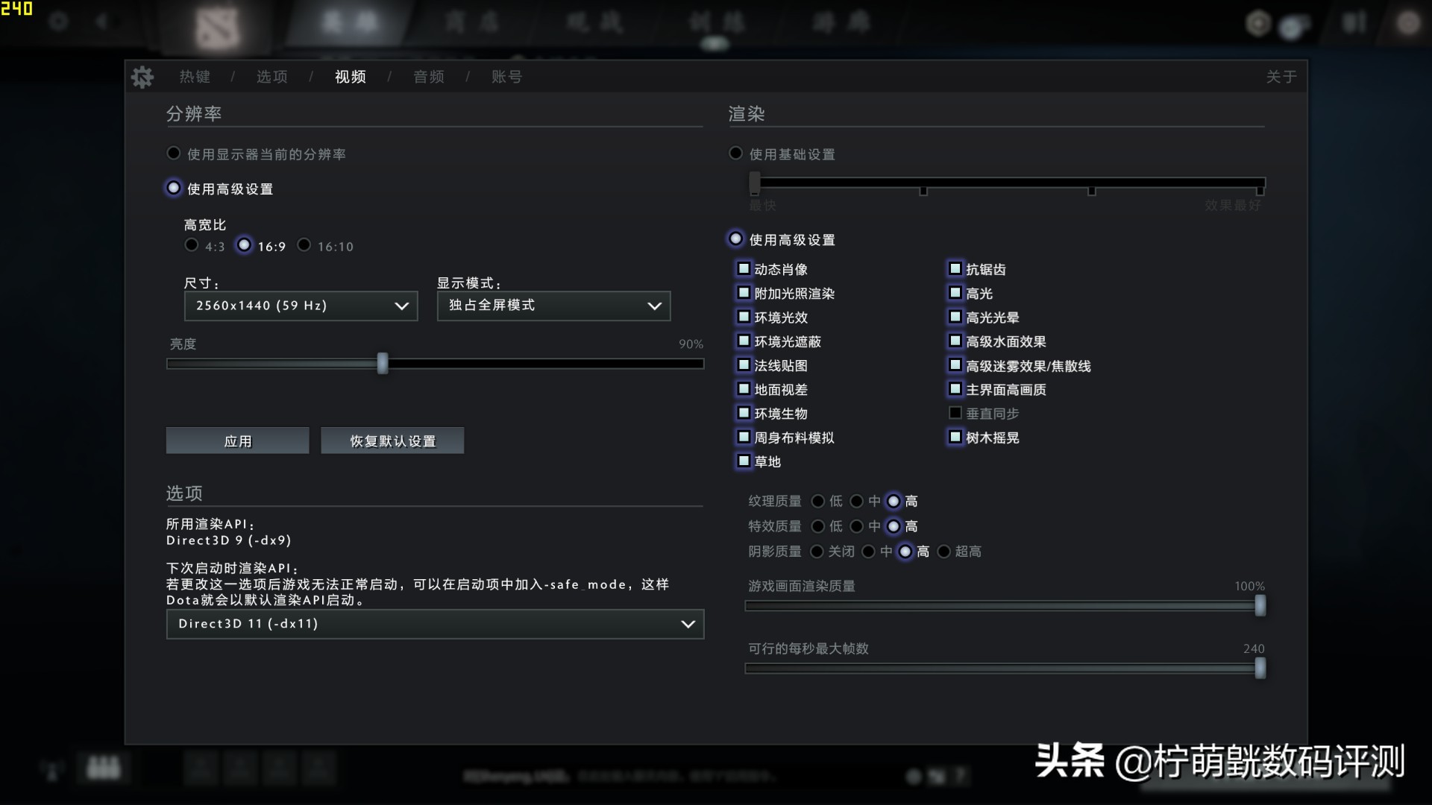
Task: Click the circular notification icon next to the avatar
Action: 1296,25
